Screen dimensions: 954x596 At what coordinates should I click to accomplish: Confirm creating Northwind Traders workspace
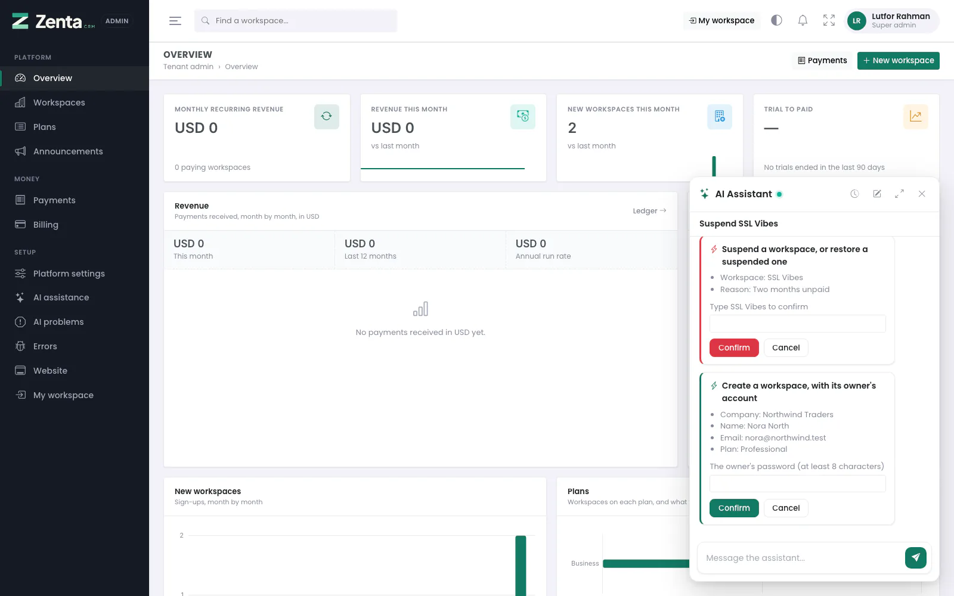(x=734, y=508)
